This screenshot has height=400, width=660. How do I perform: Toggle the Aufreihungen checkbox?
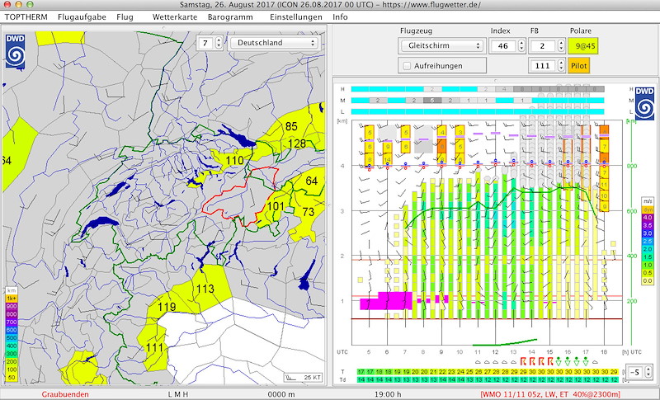click(407, 66)
